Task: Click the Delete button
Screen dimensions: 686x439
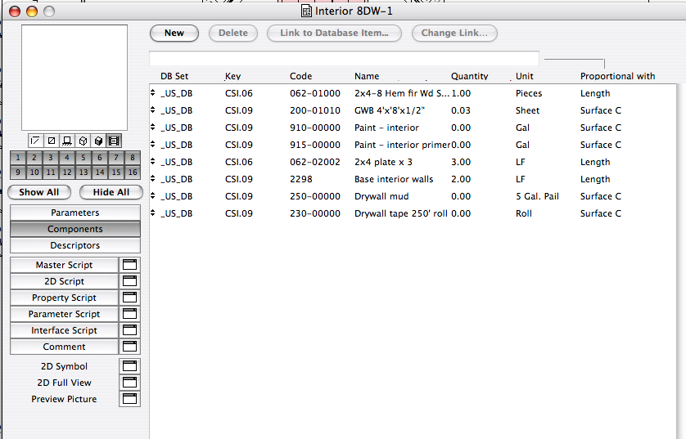Action: click(x=233, y=34)
